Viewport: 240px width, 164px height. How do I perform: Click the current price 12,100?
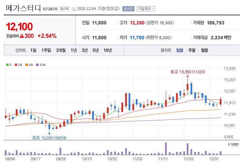20,26
